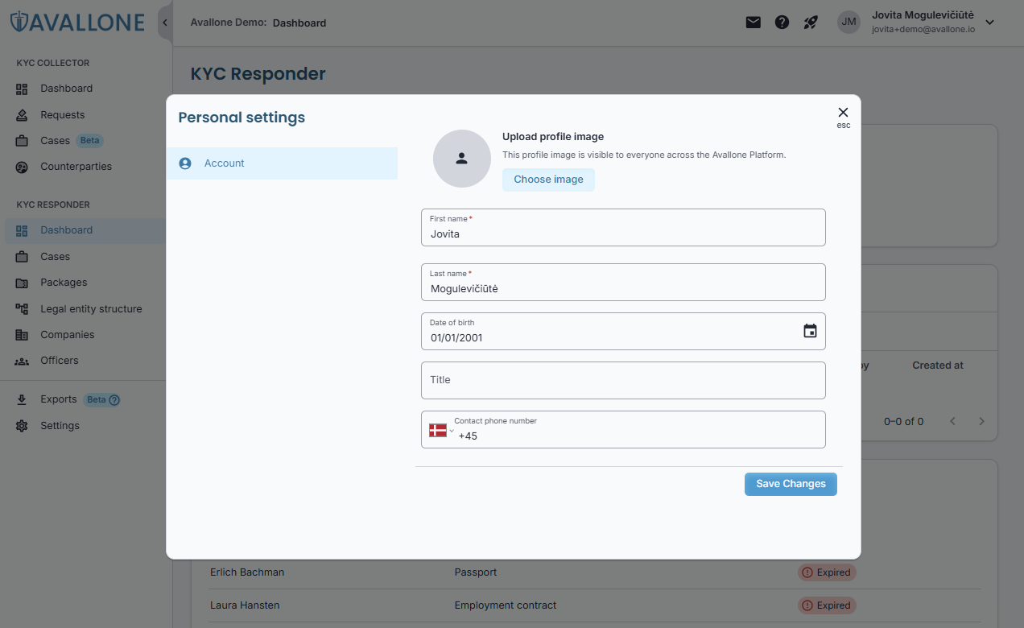Click the Created at column header
The image size is (1024, 628).
(x=938, y=366)
